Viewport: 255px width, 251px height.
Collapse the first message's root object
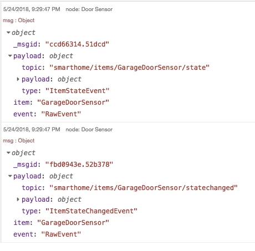click(8, 33)
